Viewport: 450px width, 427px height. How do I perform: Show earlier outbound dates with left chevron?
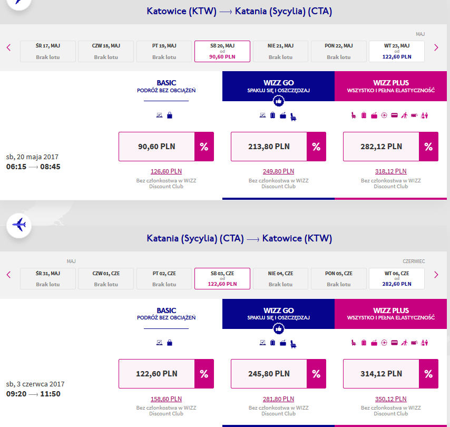[8, 47]
